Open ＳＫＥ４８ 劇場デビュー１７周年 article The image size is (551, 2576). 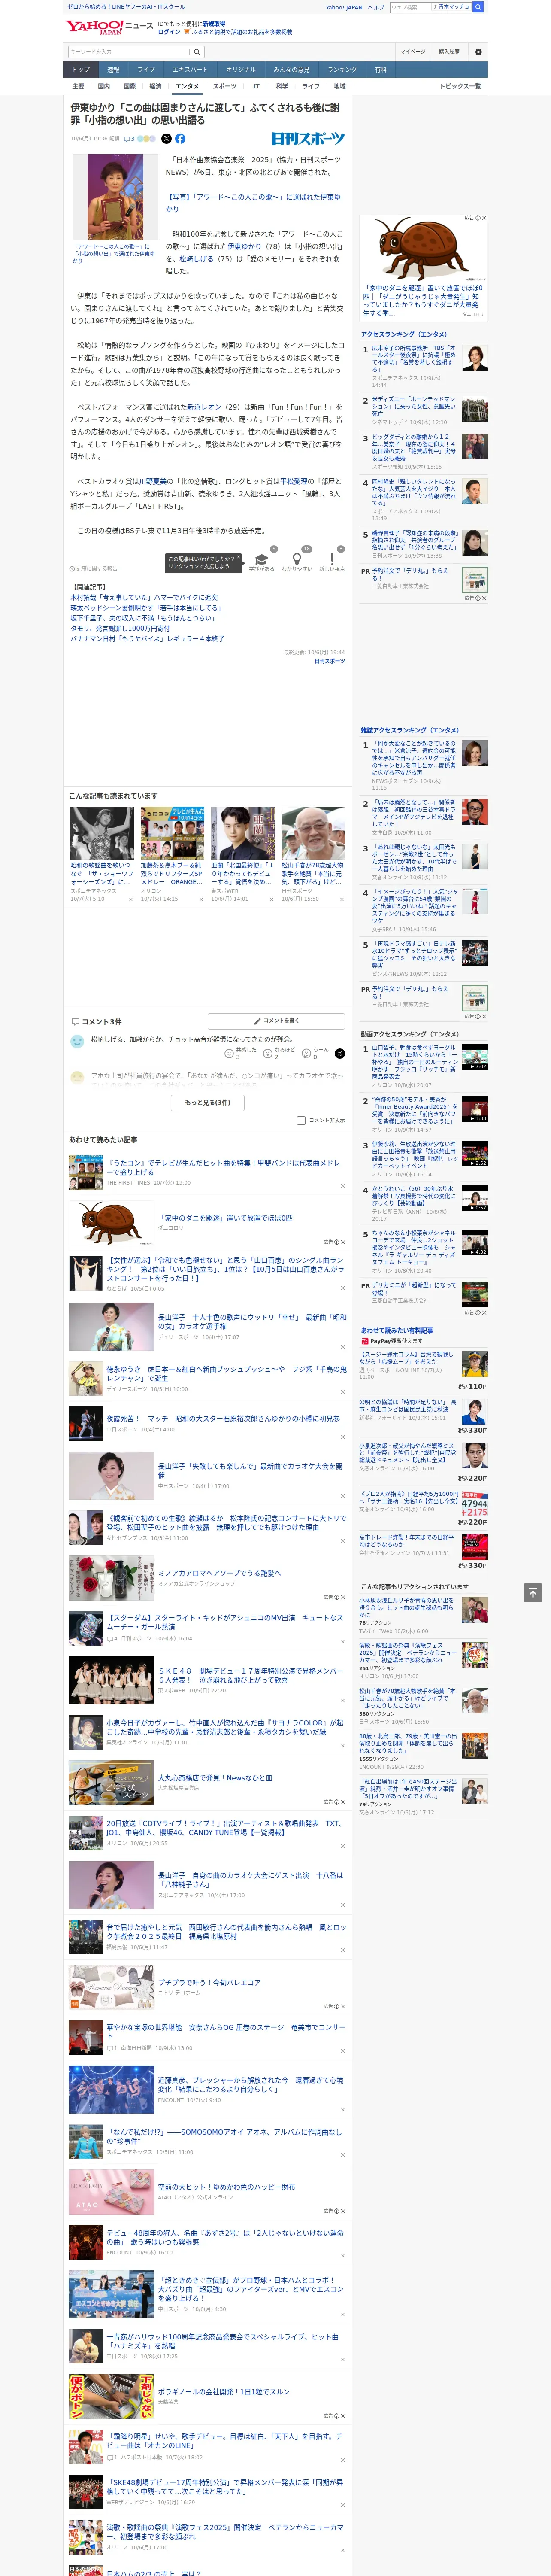pos(251,1675)
